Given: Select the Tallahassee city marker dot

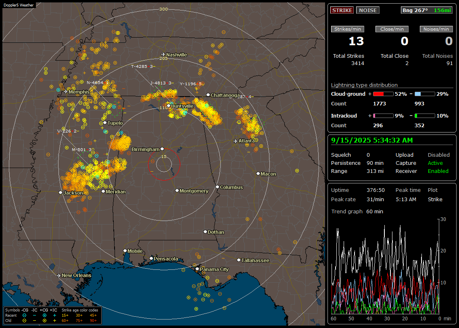Looking at the screenshot, I should (239, 260).
